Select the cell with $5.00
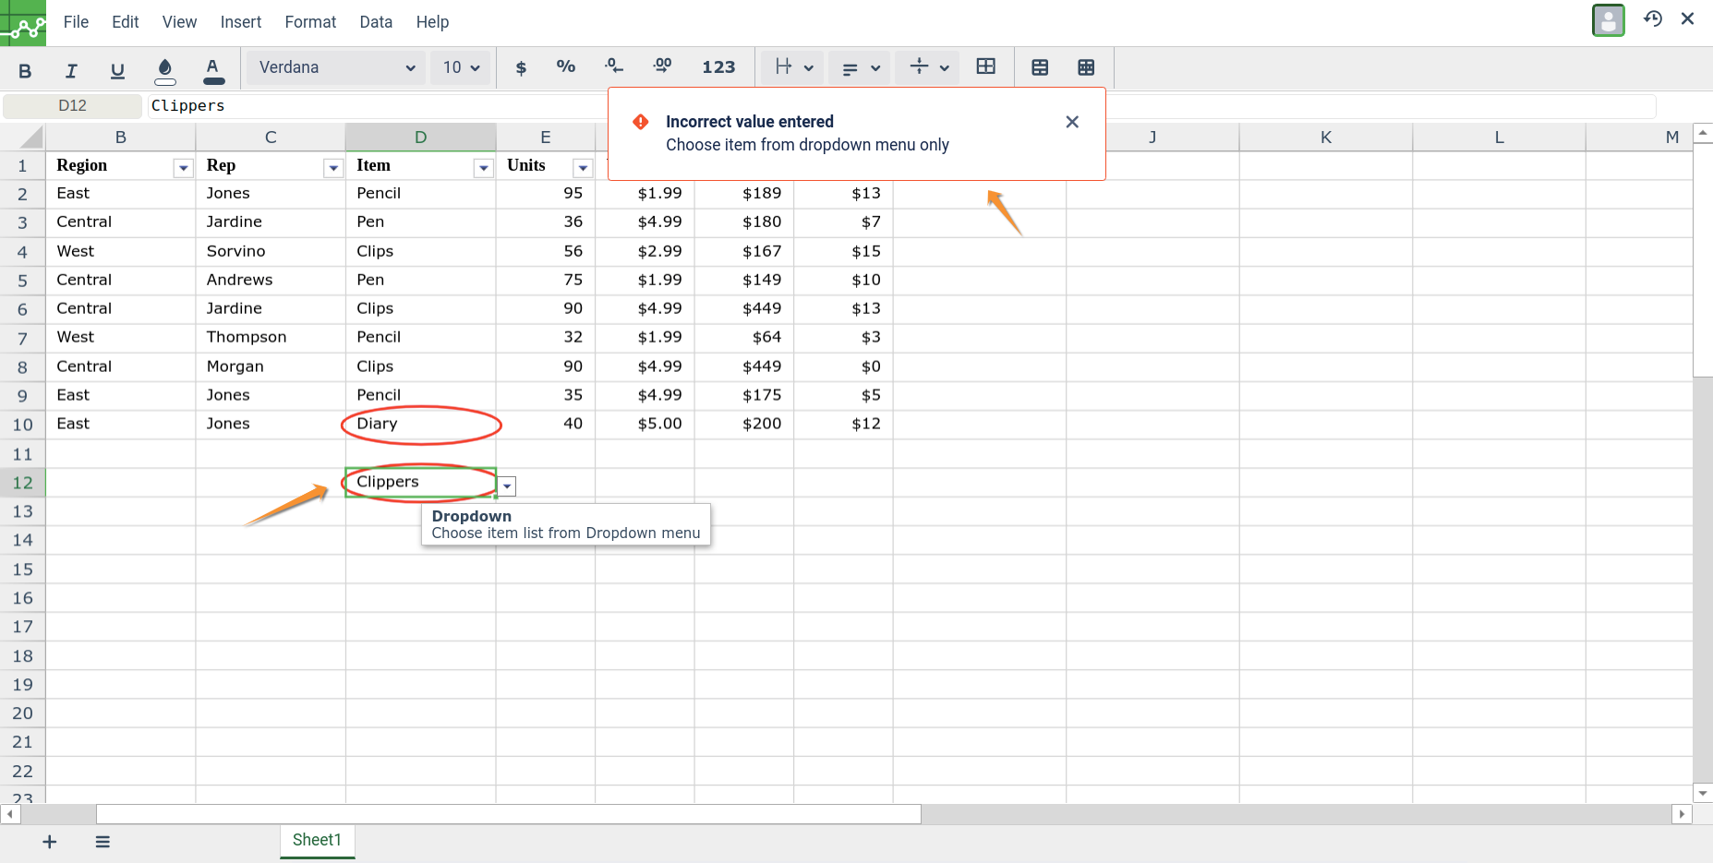Screen dimensions: 1713x863 point(645,425)
